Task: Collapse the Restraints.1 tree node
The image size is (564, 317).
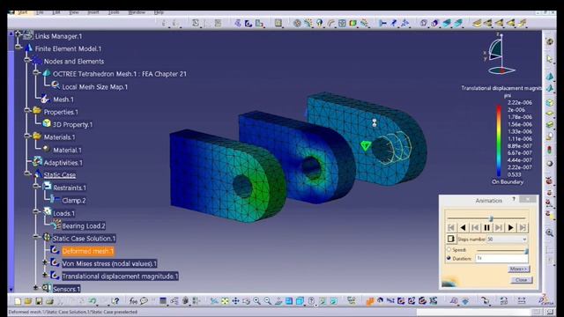Action: tap(36, 186)
